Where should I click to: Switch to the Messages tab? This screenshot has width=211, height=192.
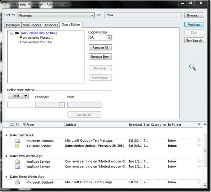(x=13, y=25)
